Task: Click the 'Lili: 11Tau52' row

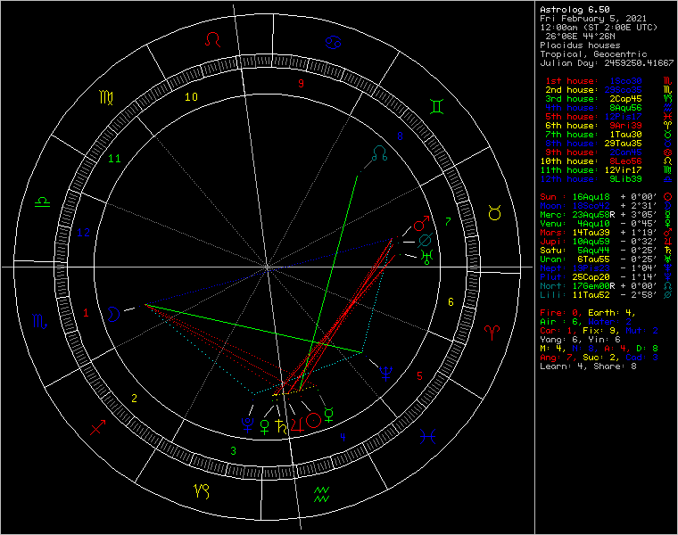Action: [607, 295]
